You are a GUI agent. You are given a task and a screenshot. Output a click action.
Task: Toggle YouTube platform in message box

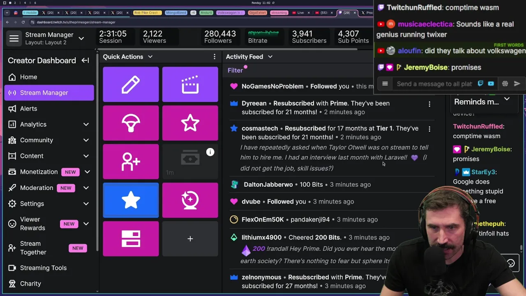[x=491, y=84]
